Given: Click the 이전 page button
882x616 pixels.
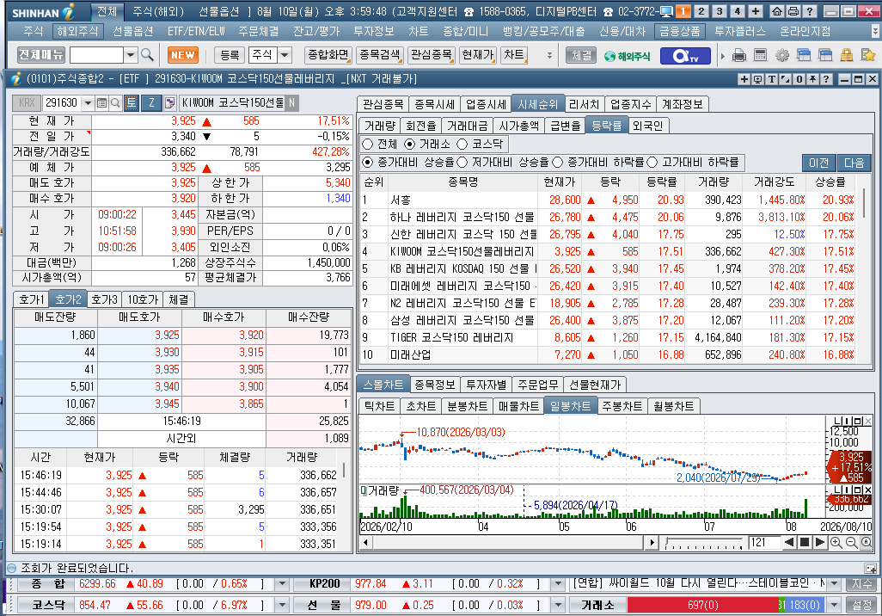Looking at the screenshot, I should (818, 163).
